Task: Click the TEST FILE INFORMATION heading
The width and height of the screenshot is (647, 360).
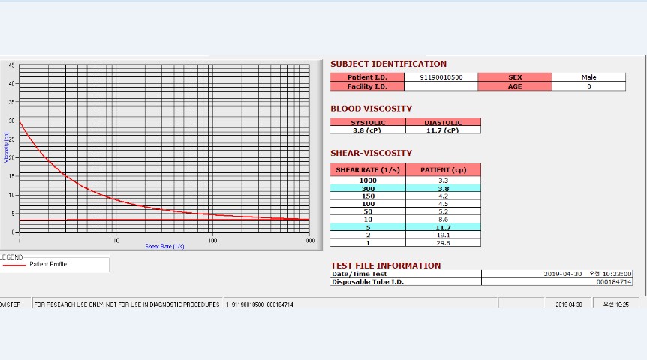Action: [x=385, y=265]
